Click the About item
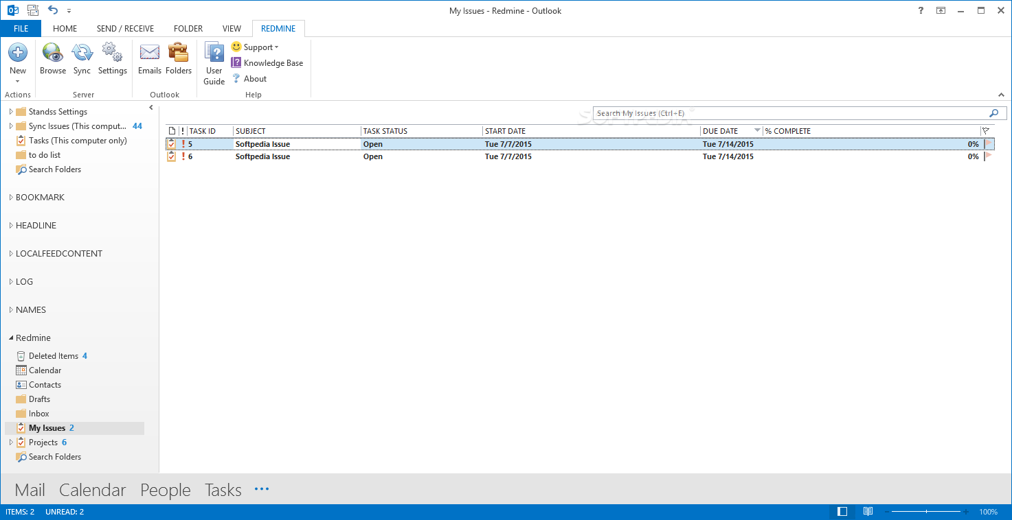 point(249,78)
